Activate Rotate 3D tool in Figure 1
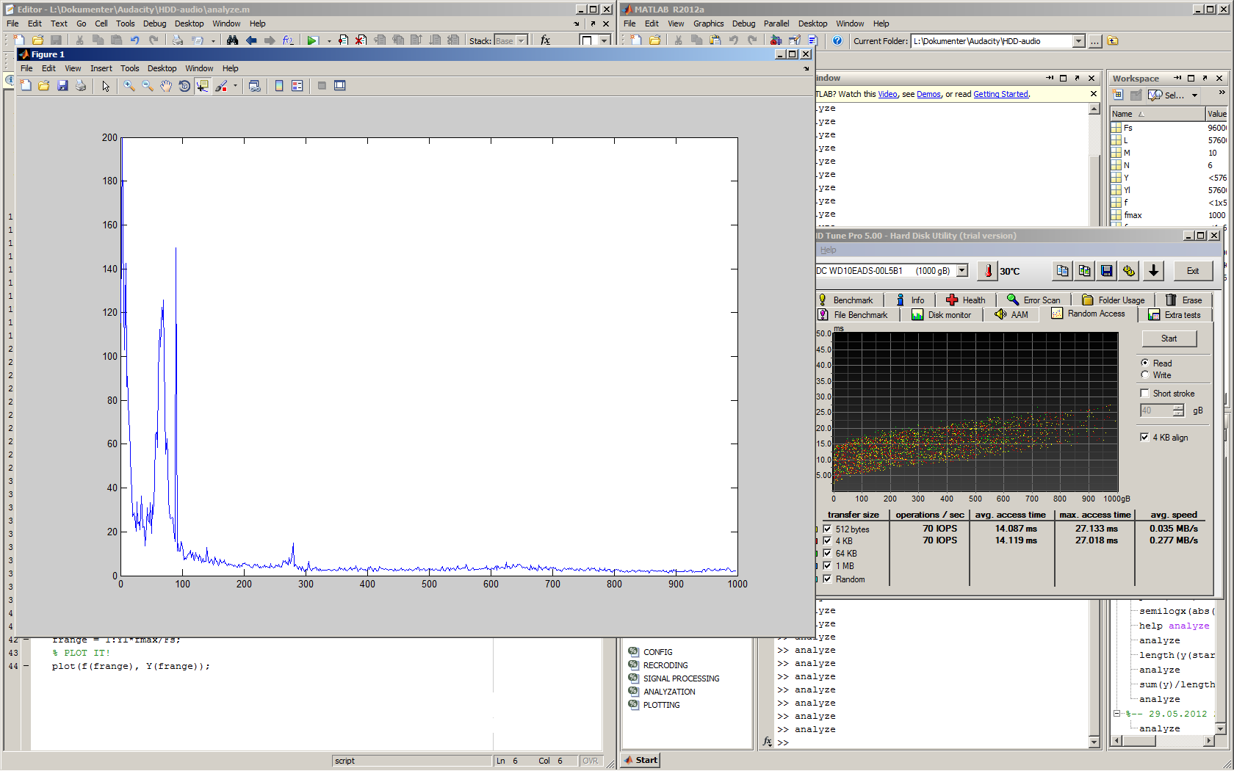The width and height of the screenshot is (1234, 771). pos(184,86)
